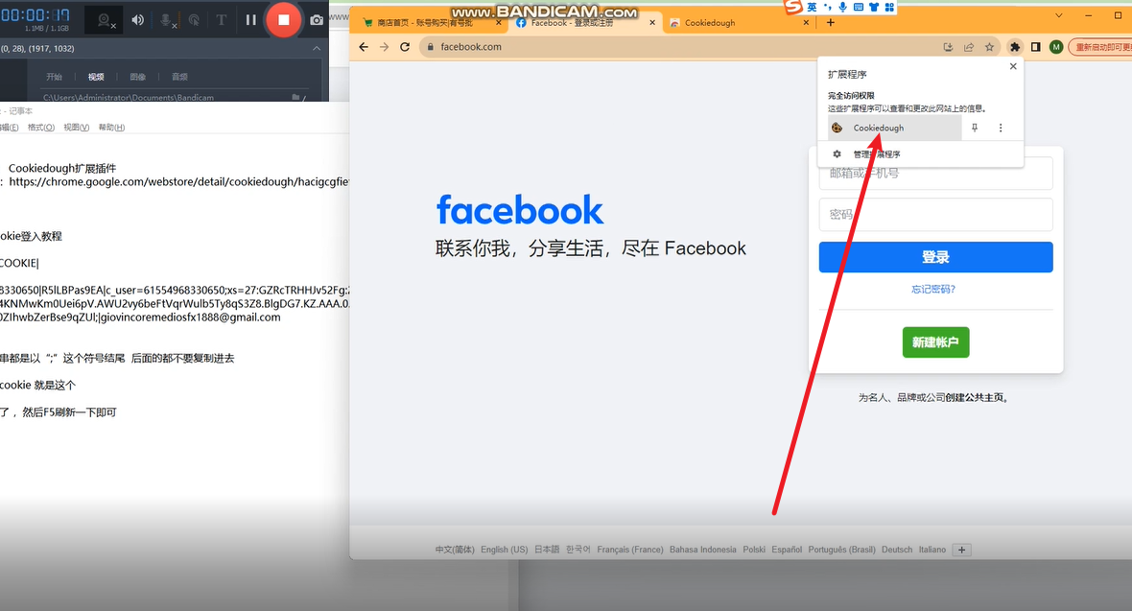Switch to the 图像 tab in Bandicam
Viewport: 1132px width, 611px height.
138,77
